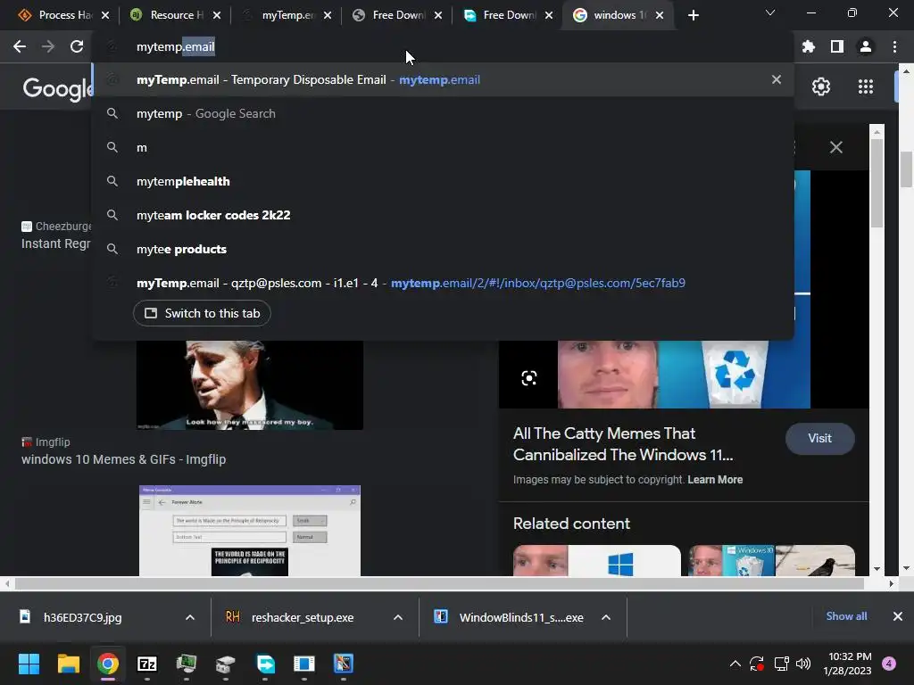Viewport: 914px width, 685px height.
Task: Open the Chrome extensions puzzle icon
Action: [x=808, y=46]
